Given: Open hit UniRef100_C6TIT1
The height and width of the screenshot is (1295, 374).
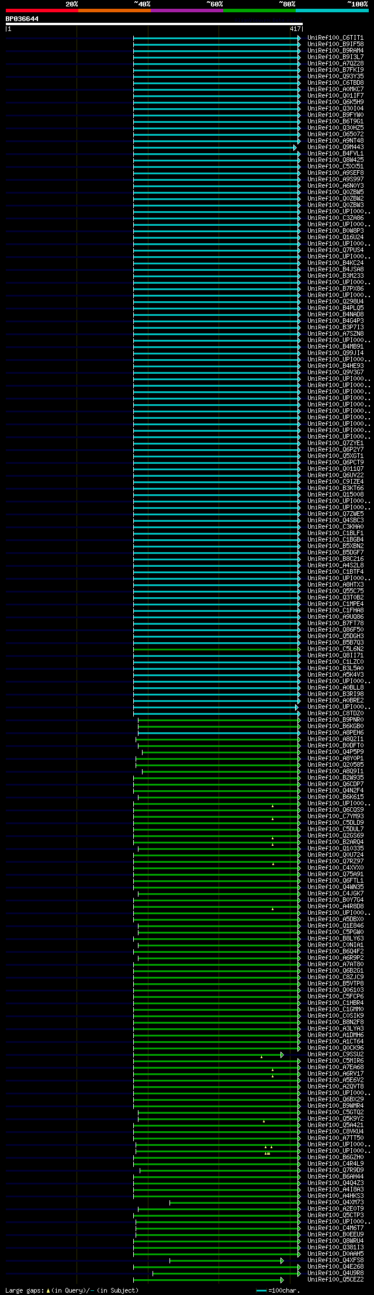Looking at the screenshot, I should 335,37.
